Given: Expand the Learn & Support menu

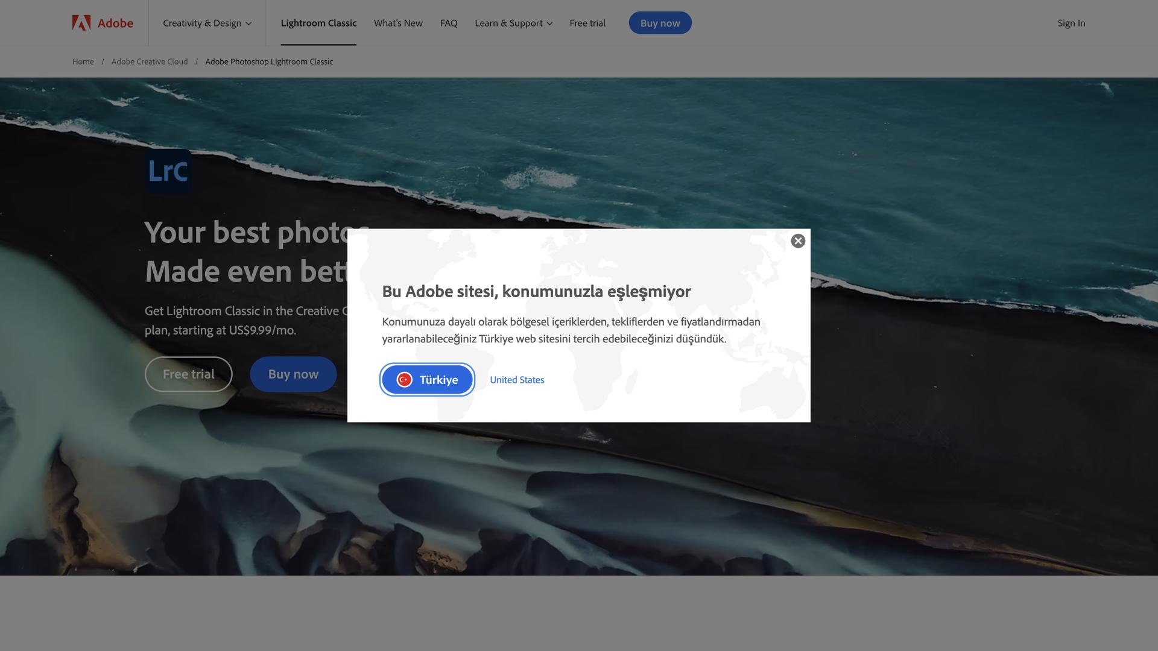Looking at the screenshot, I should [x=513, y=23].
